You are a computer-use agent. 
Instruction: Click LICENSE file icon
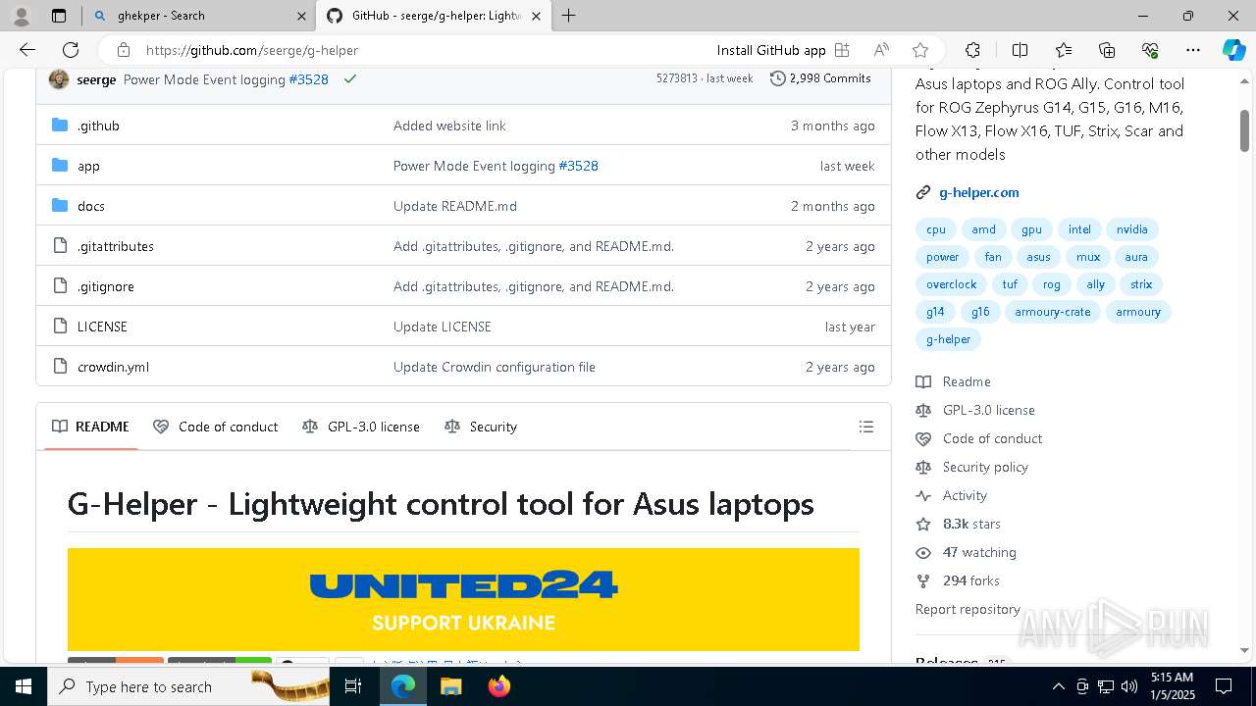click(x=60, y=326)
